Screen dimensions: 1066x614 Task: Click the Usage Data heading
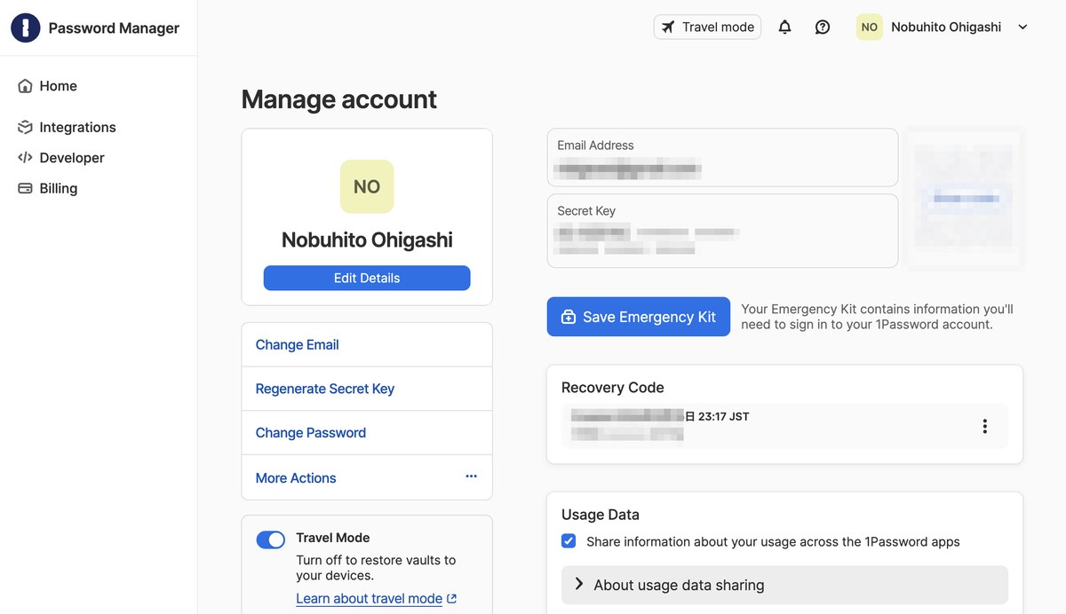coord(601,515)
